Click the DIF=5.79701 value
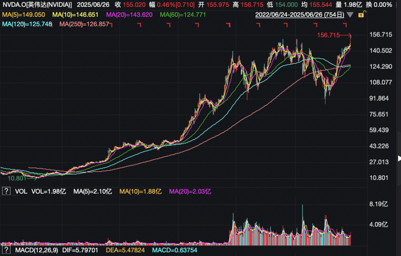This screenshot has width=401, height=256. [x=80, y=250]
